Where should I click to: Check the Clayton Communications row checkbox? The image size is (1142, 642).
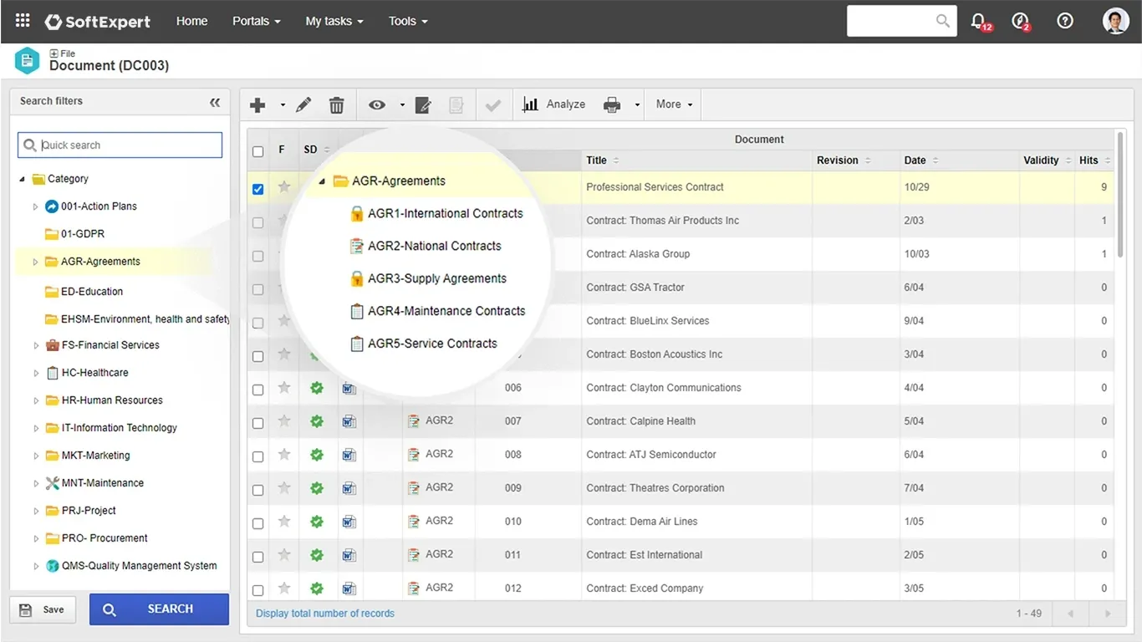pos(257,390)
